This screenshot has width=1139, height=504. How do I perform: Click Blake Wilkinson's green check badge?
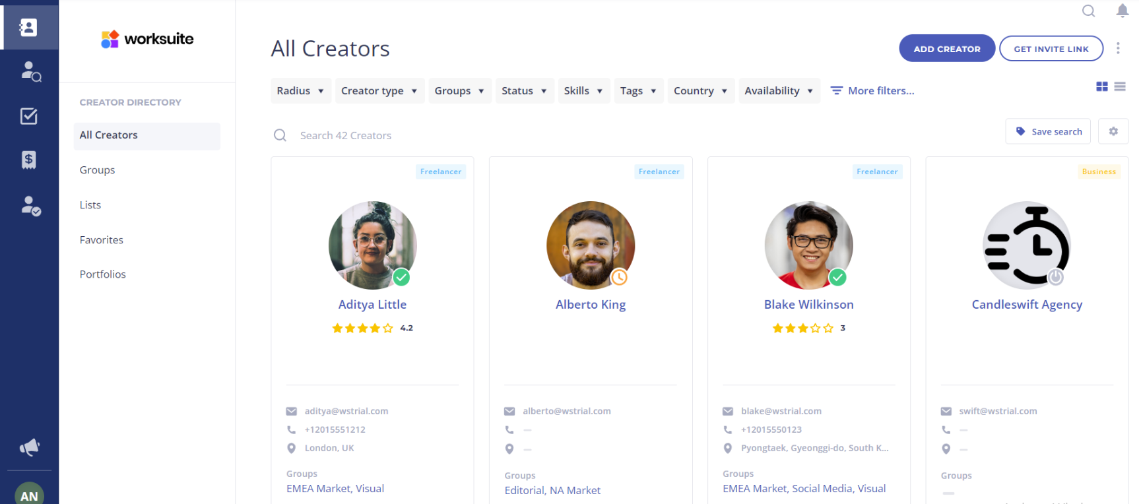[837, 277]
